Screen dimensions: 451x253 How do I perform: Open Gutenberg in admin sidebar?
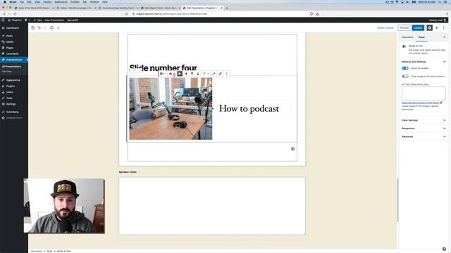pyautogui.click(x=12, y=112)
